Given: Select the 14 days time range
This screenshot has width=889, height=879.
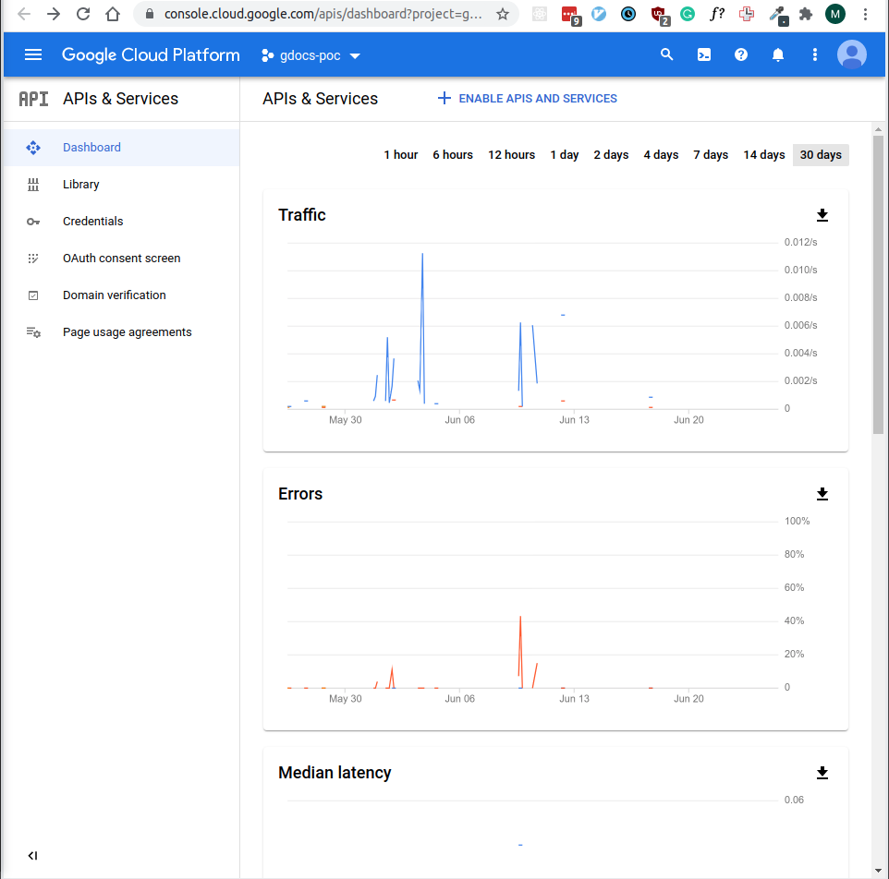Looking at the screenshot, I should [x=763, y=155].
